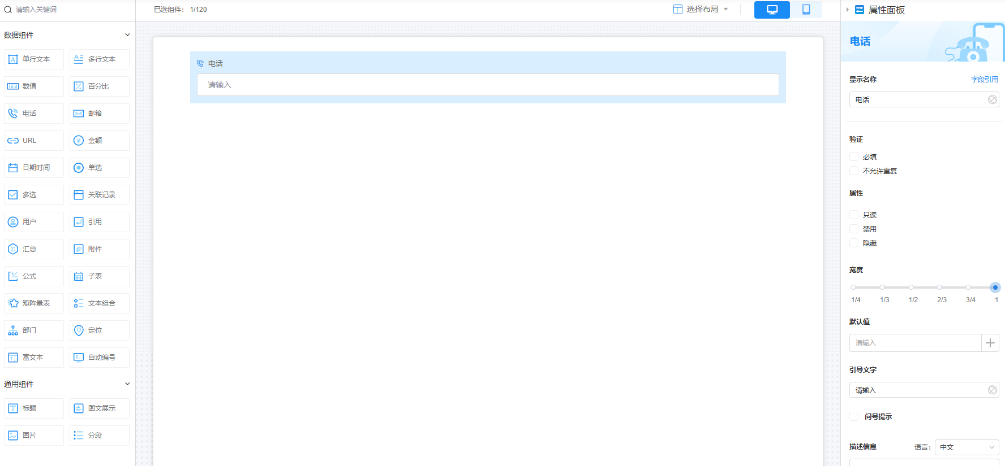Image resolution: width=1005 pixels, height=466 pixels.
Task: Add the 日期时间 component
Action: 34,168
